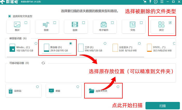
Task: Click the 电子邮件 email type icon
Action: pyautogui.click(x=104, y=25)
